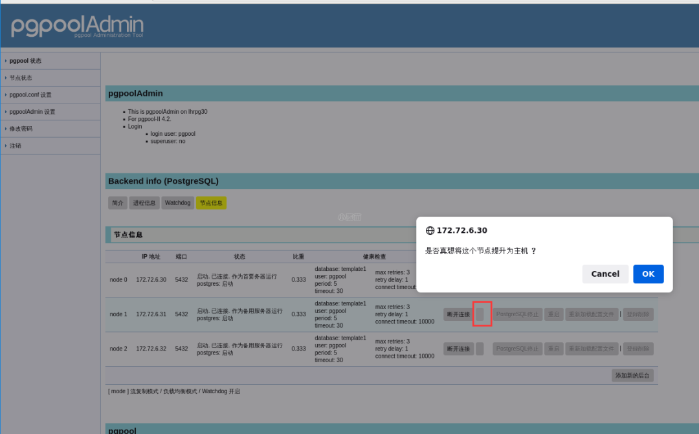Click the 'IP 地址' column header
This screenshot has height=434, width=699.
151,257
